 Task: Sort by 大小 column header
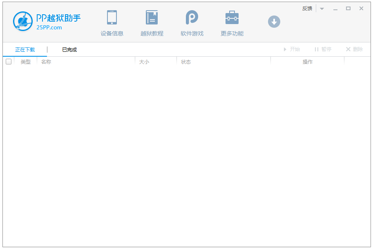[x=144, y=62]
